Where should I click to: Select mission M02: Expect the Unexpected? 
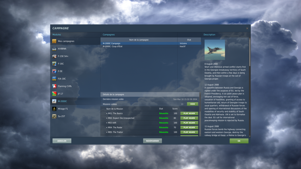tap(121, 118)
